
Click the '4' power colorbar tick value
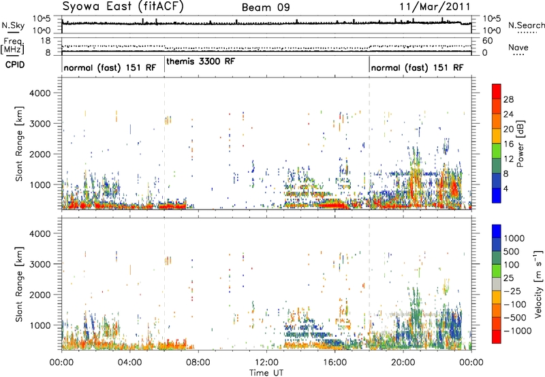click(x=505, y=188)
